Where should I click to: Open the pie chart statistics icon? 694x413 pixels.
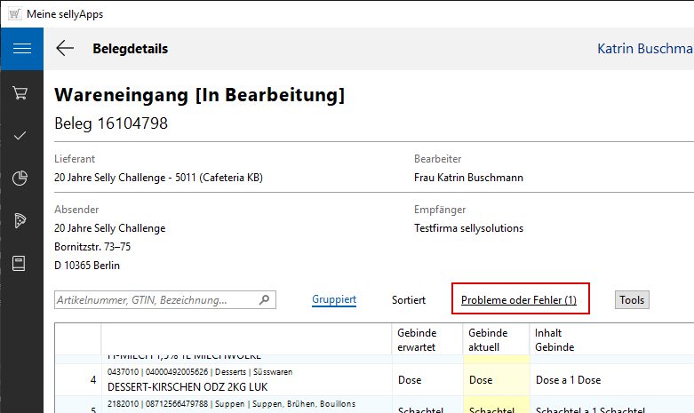20,178
